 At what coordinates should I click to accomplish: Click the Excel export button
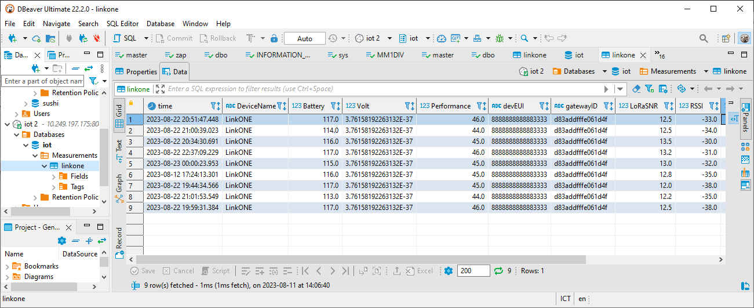[420, 271]
